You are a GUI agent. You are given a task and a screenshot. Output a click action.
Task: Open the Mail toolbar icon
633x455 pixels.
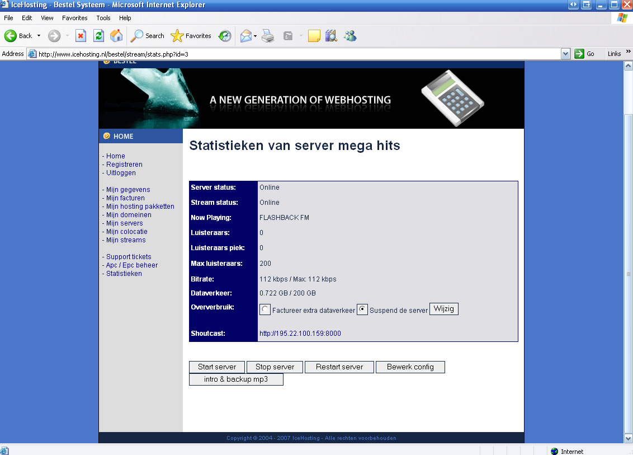(x=245, y=36)
